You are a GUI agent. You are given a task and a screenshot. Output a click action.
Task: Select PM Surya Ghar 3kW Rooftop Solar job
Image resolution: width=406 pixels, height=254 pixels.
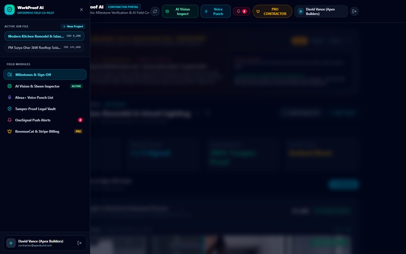[44, 47]
